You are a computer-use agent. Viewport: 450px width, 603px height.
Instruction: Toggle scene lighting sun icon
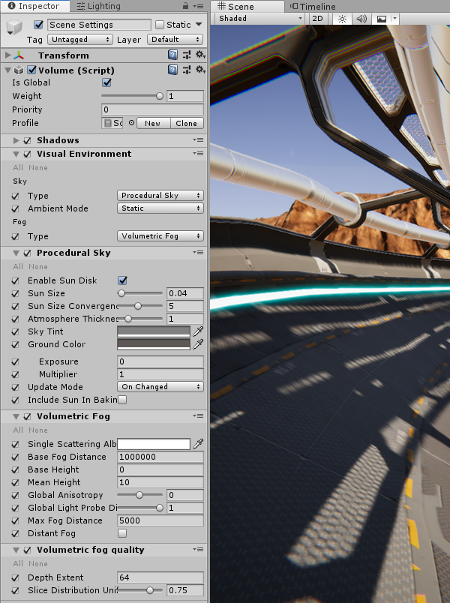[x=342, y=19]
